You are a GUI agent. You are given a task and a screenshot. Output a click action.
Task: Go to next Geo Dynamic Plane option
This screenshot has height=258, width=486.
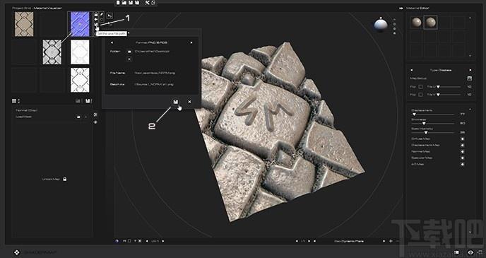[x=384, y=241]
